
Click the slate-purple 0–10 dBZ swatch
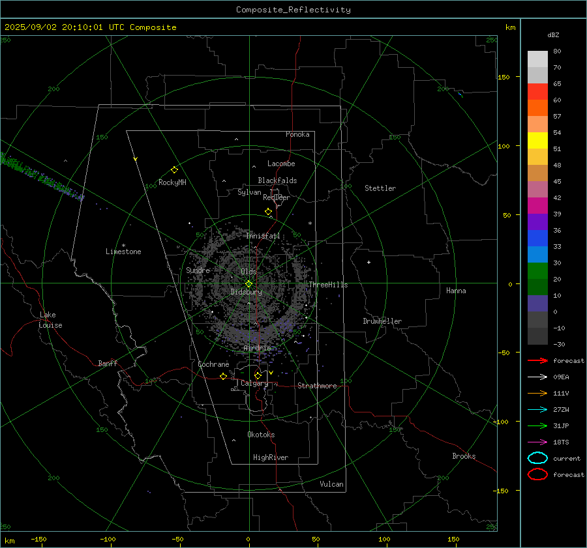coord(537,304)
